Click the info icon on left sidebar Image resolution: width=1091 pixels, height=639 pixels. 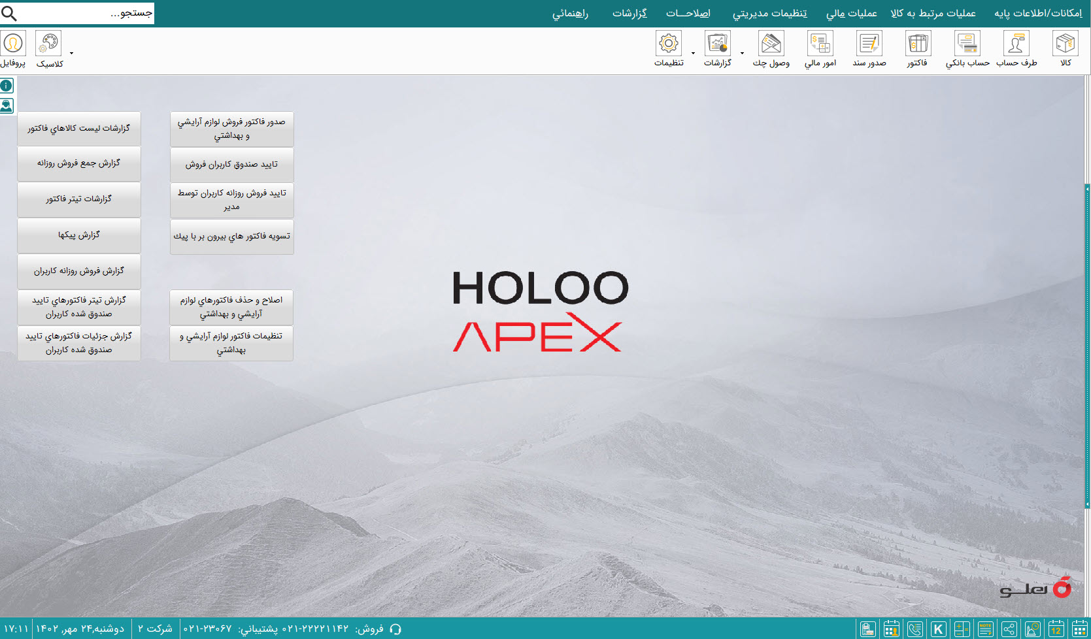(x=7, y=86)
